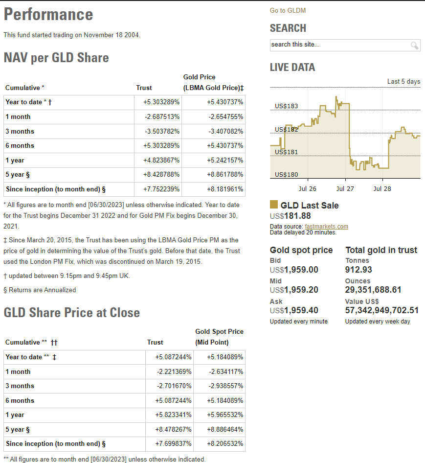425x463 pixels.
Task: Select the +7.699837% since inception cell
Action: click(x=173, y=444)
